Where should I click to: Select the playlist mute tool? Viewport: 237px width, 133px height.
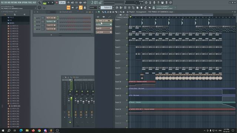coord(111,12)
